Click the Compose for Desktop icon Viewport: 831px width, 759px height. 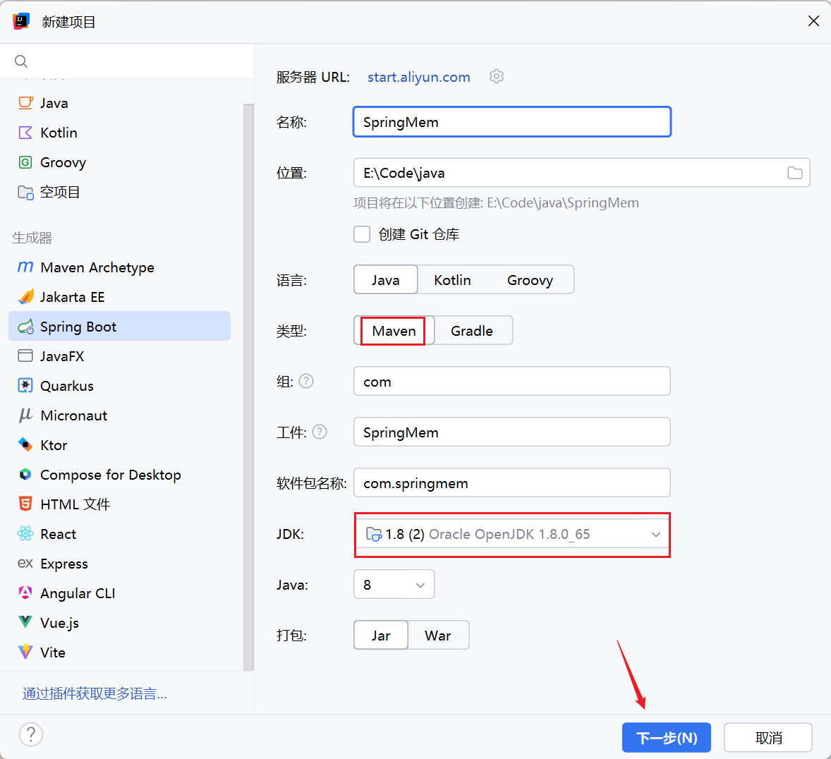[25, 474]
